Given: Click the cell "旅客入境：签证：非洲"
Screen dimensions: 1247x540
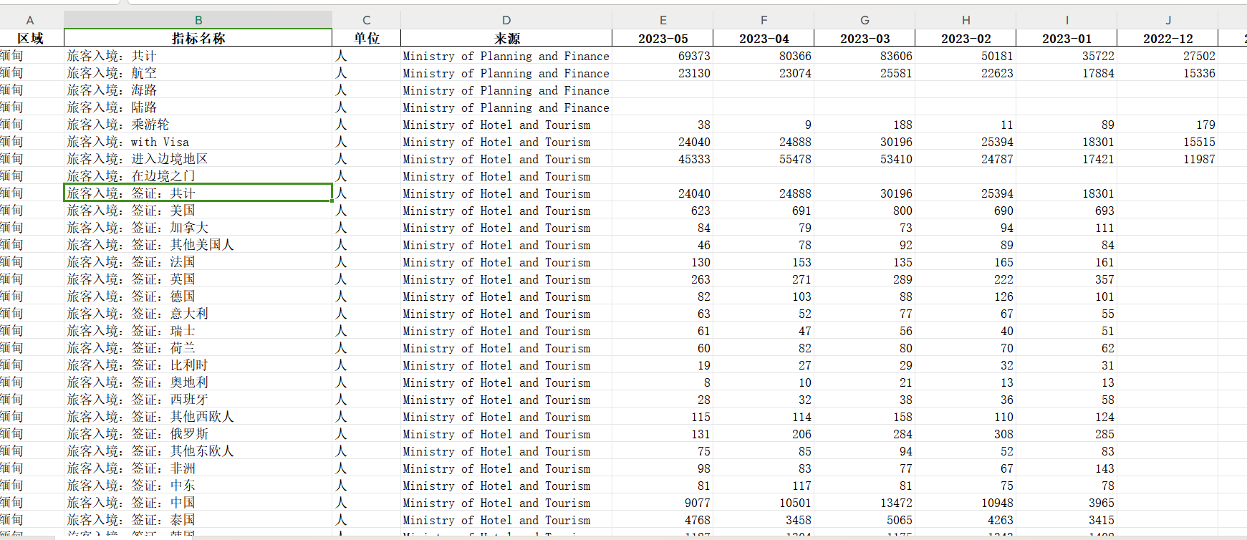Looking at the screenshot, I should coord(198,468).
